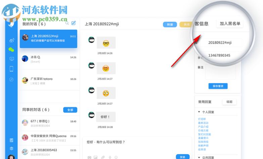This screenshot has width=263, height=159.
Task: Select quick reply 抱歉声明
Action: [203, 146]
